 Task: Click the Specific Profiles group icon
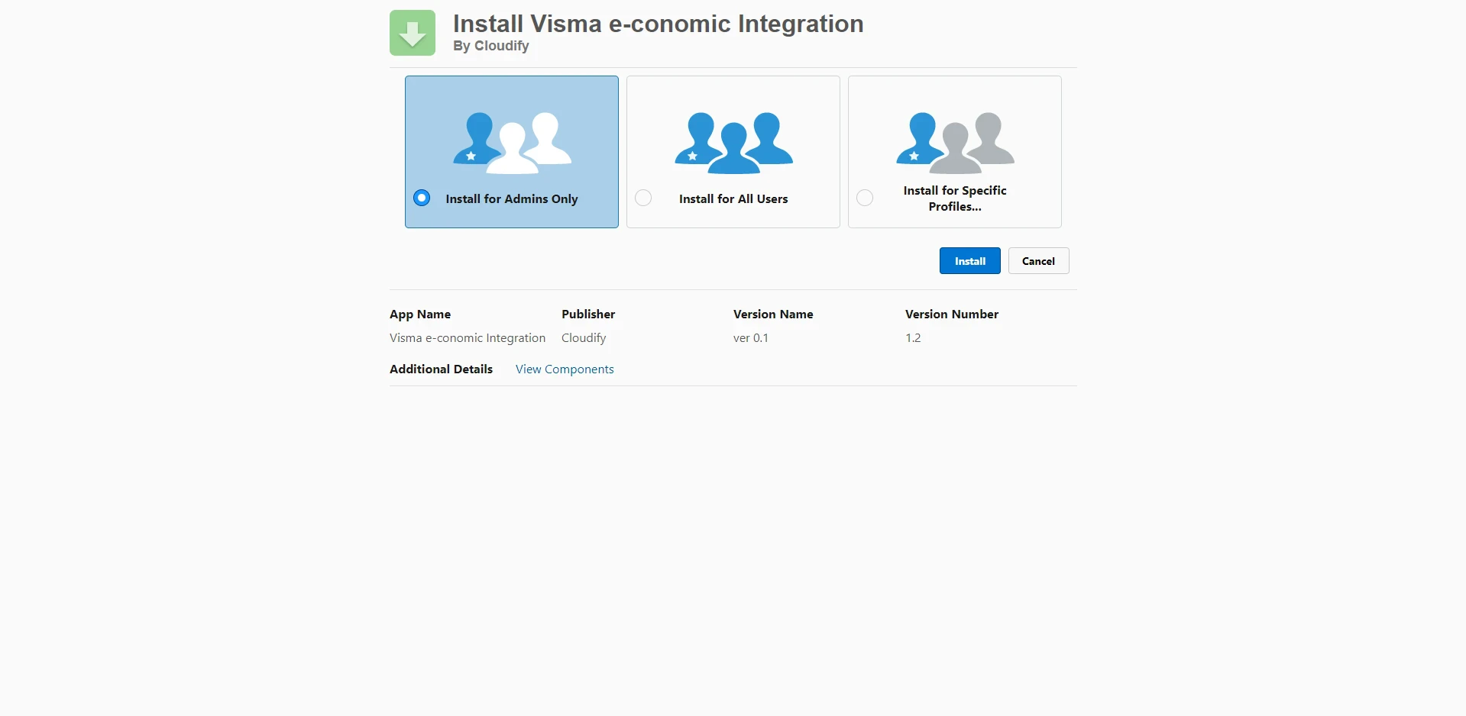955,143
